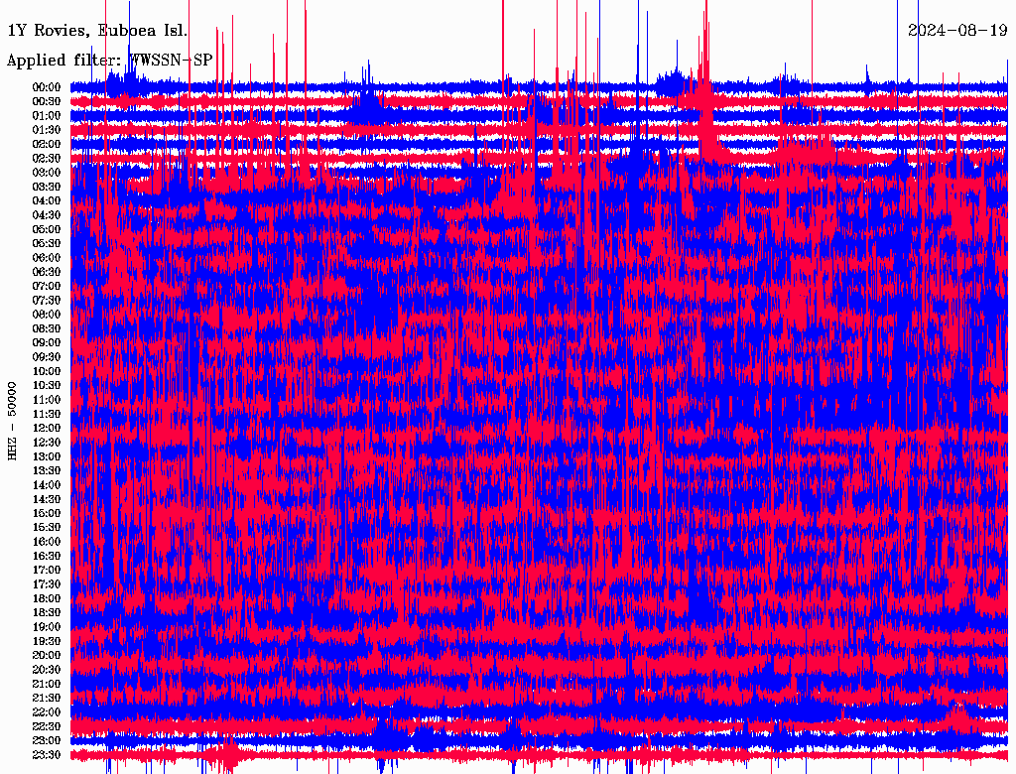The width and height of the screenshot is (1016, 774).
Task: Select the 10:00 time label
Action: tap(47, 371)
